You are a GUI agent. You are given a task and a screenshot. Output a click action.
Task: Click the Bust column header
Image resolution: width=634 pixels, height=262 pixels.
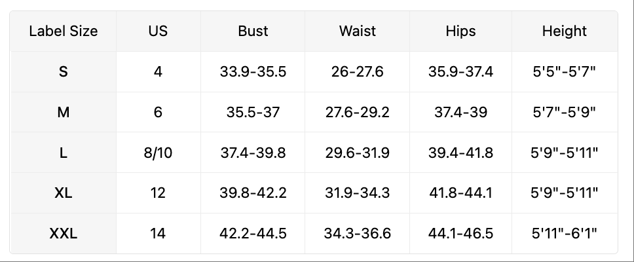pos(253,31)
